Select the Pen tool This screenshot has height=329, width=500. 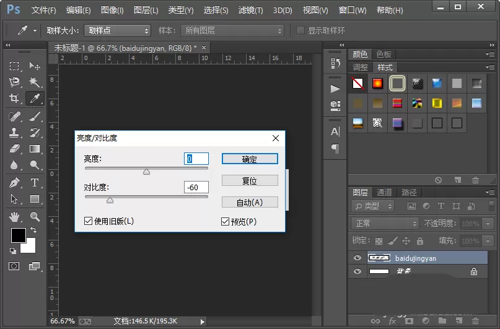(x=14, y=183)
